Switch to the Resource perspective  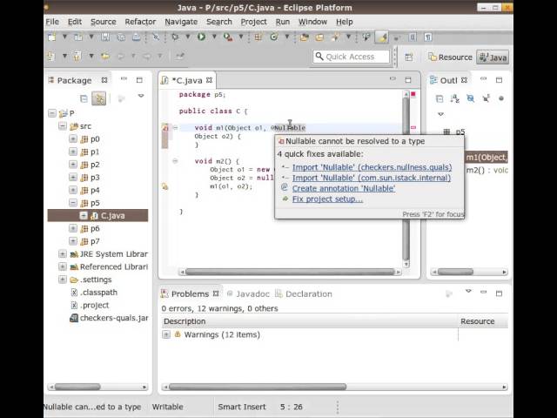[x=450, y=57]
